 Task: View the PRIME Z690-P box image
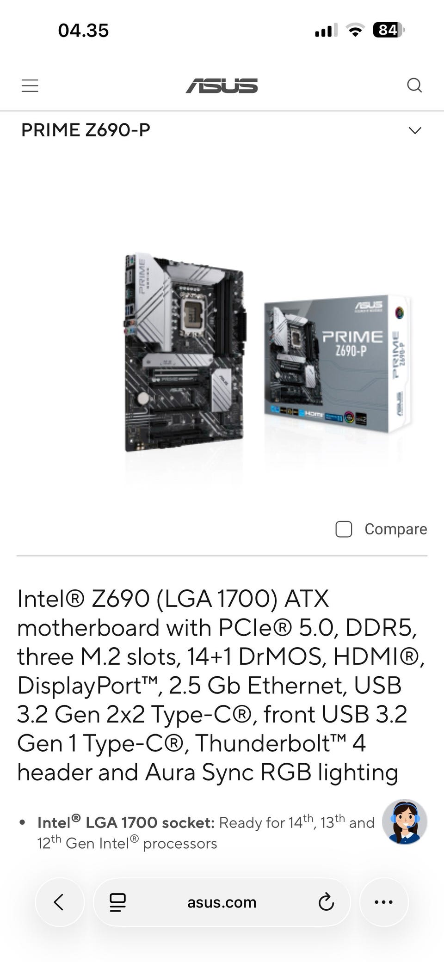click(x=338, y=363)
